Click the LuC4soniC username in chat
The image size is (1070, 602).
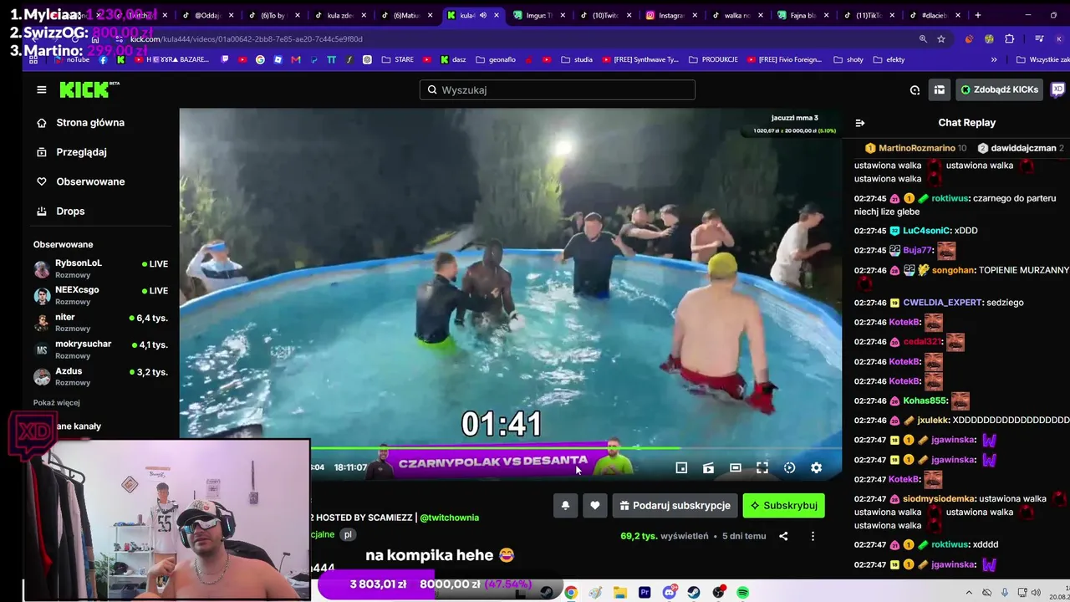(928, 231)
